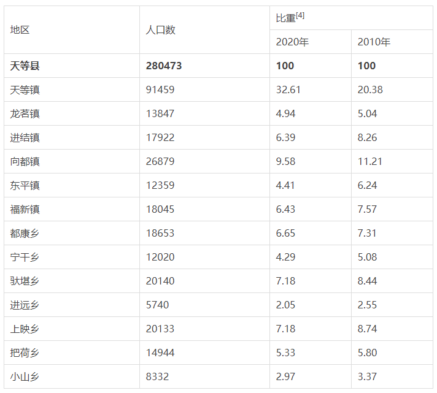Select the 6.24 share value
Viewport: 437px width, 393px height.
coord(367,186)
